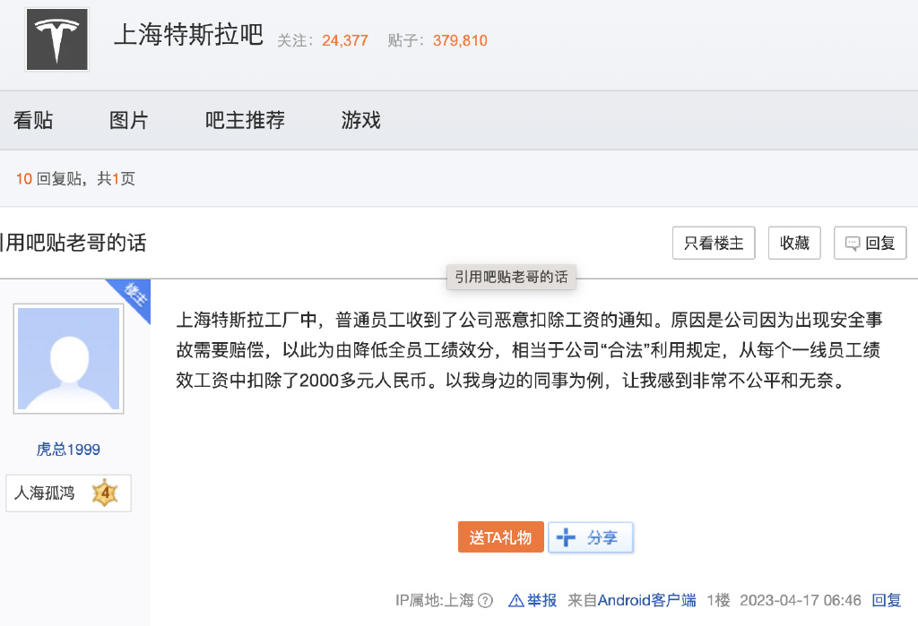Go to the 吧主推荐 tab
Image resolution: width=918 pixels, height=626 pixels.
pos(245,120)
